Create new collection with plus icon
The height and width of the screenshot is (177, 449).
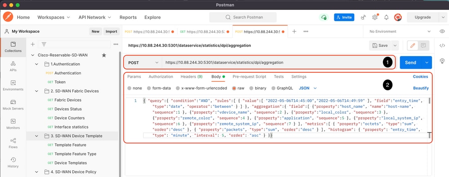click(33, 44)
